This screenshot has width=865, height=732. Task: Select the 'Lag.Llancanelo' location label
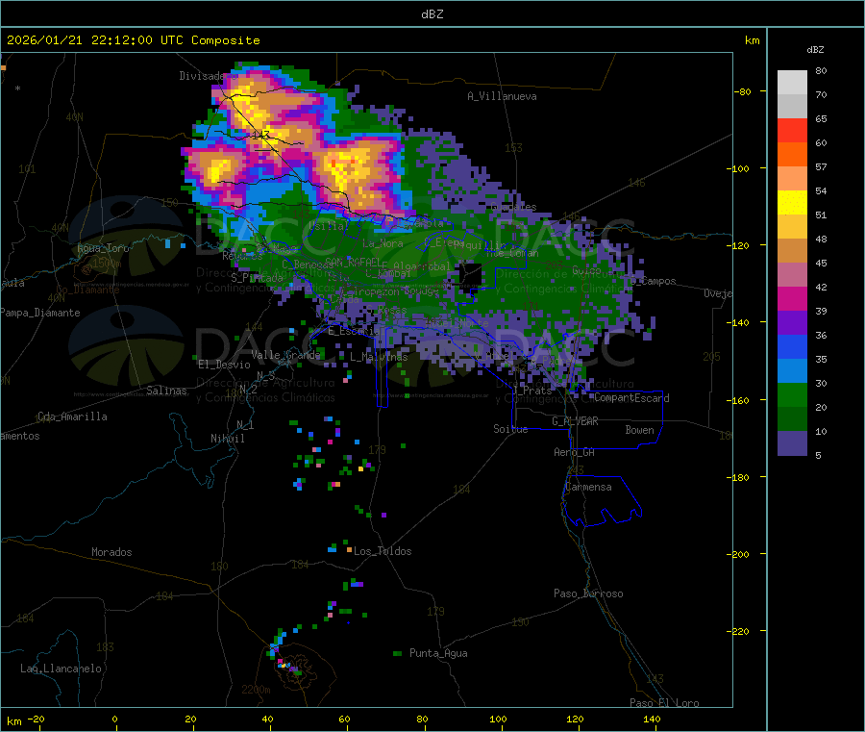click(x=62, y=669)
